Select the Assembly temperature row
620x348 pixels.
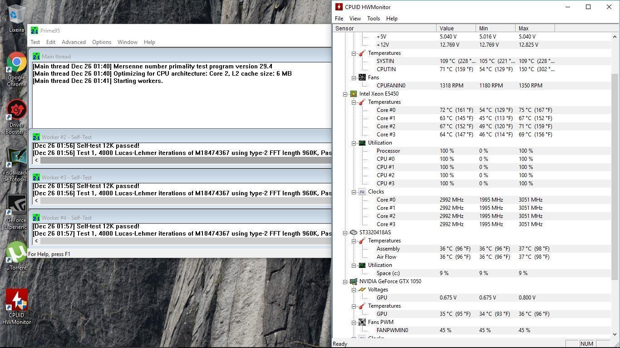[x=472, y=249]
